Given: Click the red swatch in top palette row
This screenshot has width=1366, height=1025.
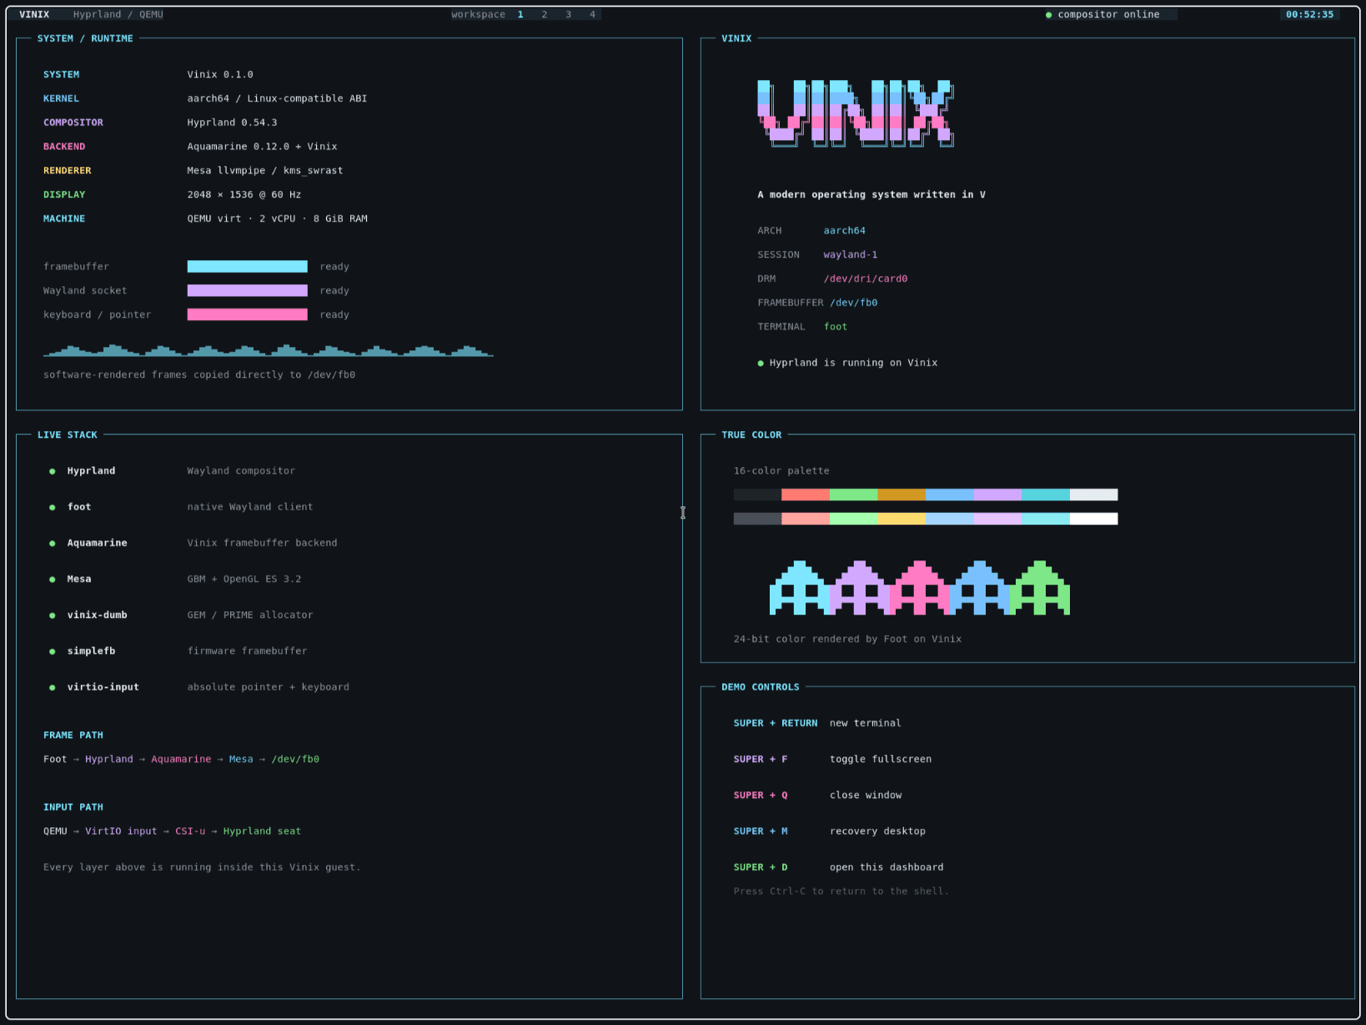Looking at the screenshot, I should [806, 495].
